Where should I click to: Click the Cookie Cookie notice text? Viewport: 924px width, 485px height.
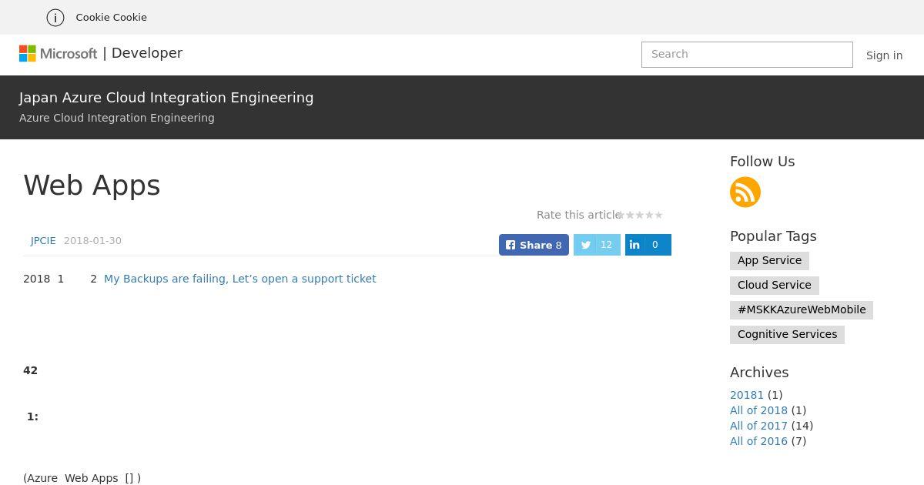tap(111, 17)
